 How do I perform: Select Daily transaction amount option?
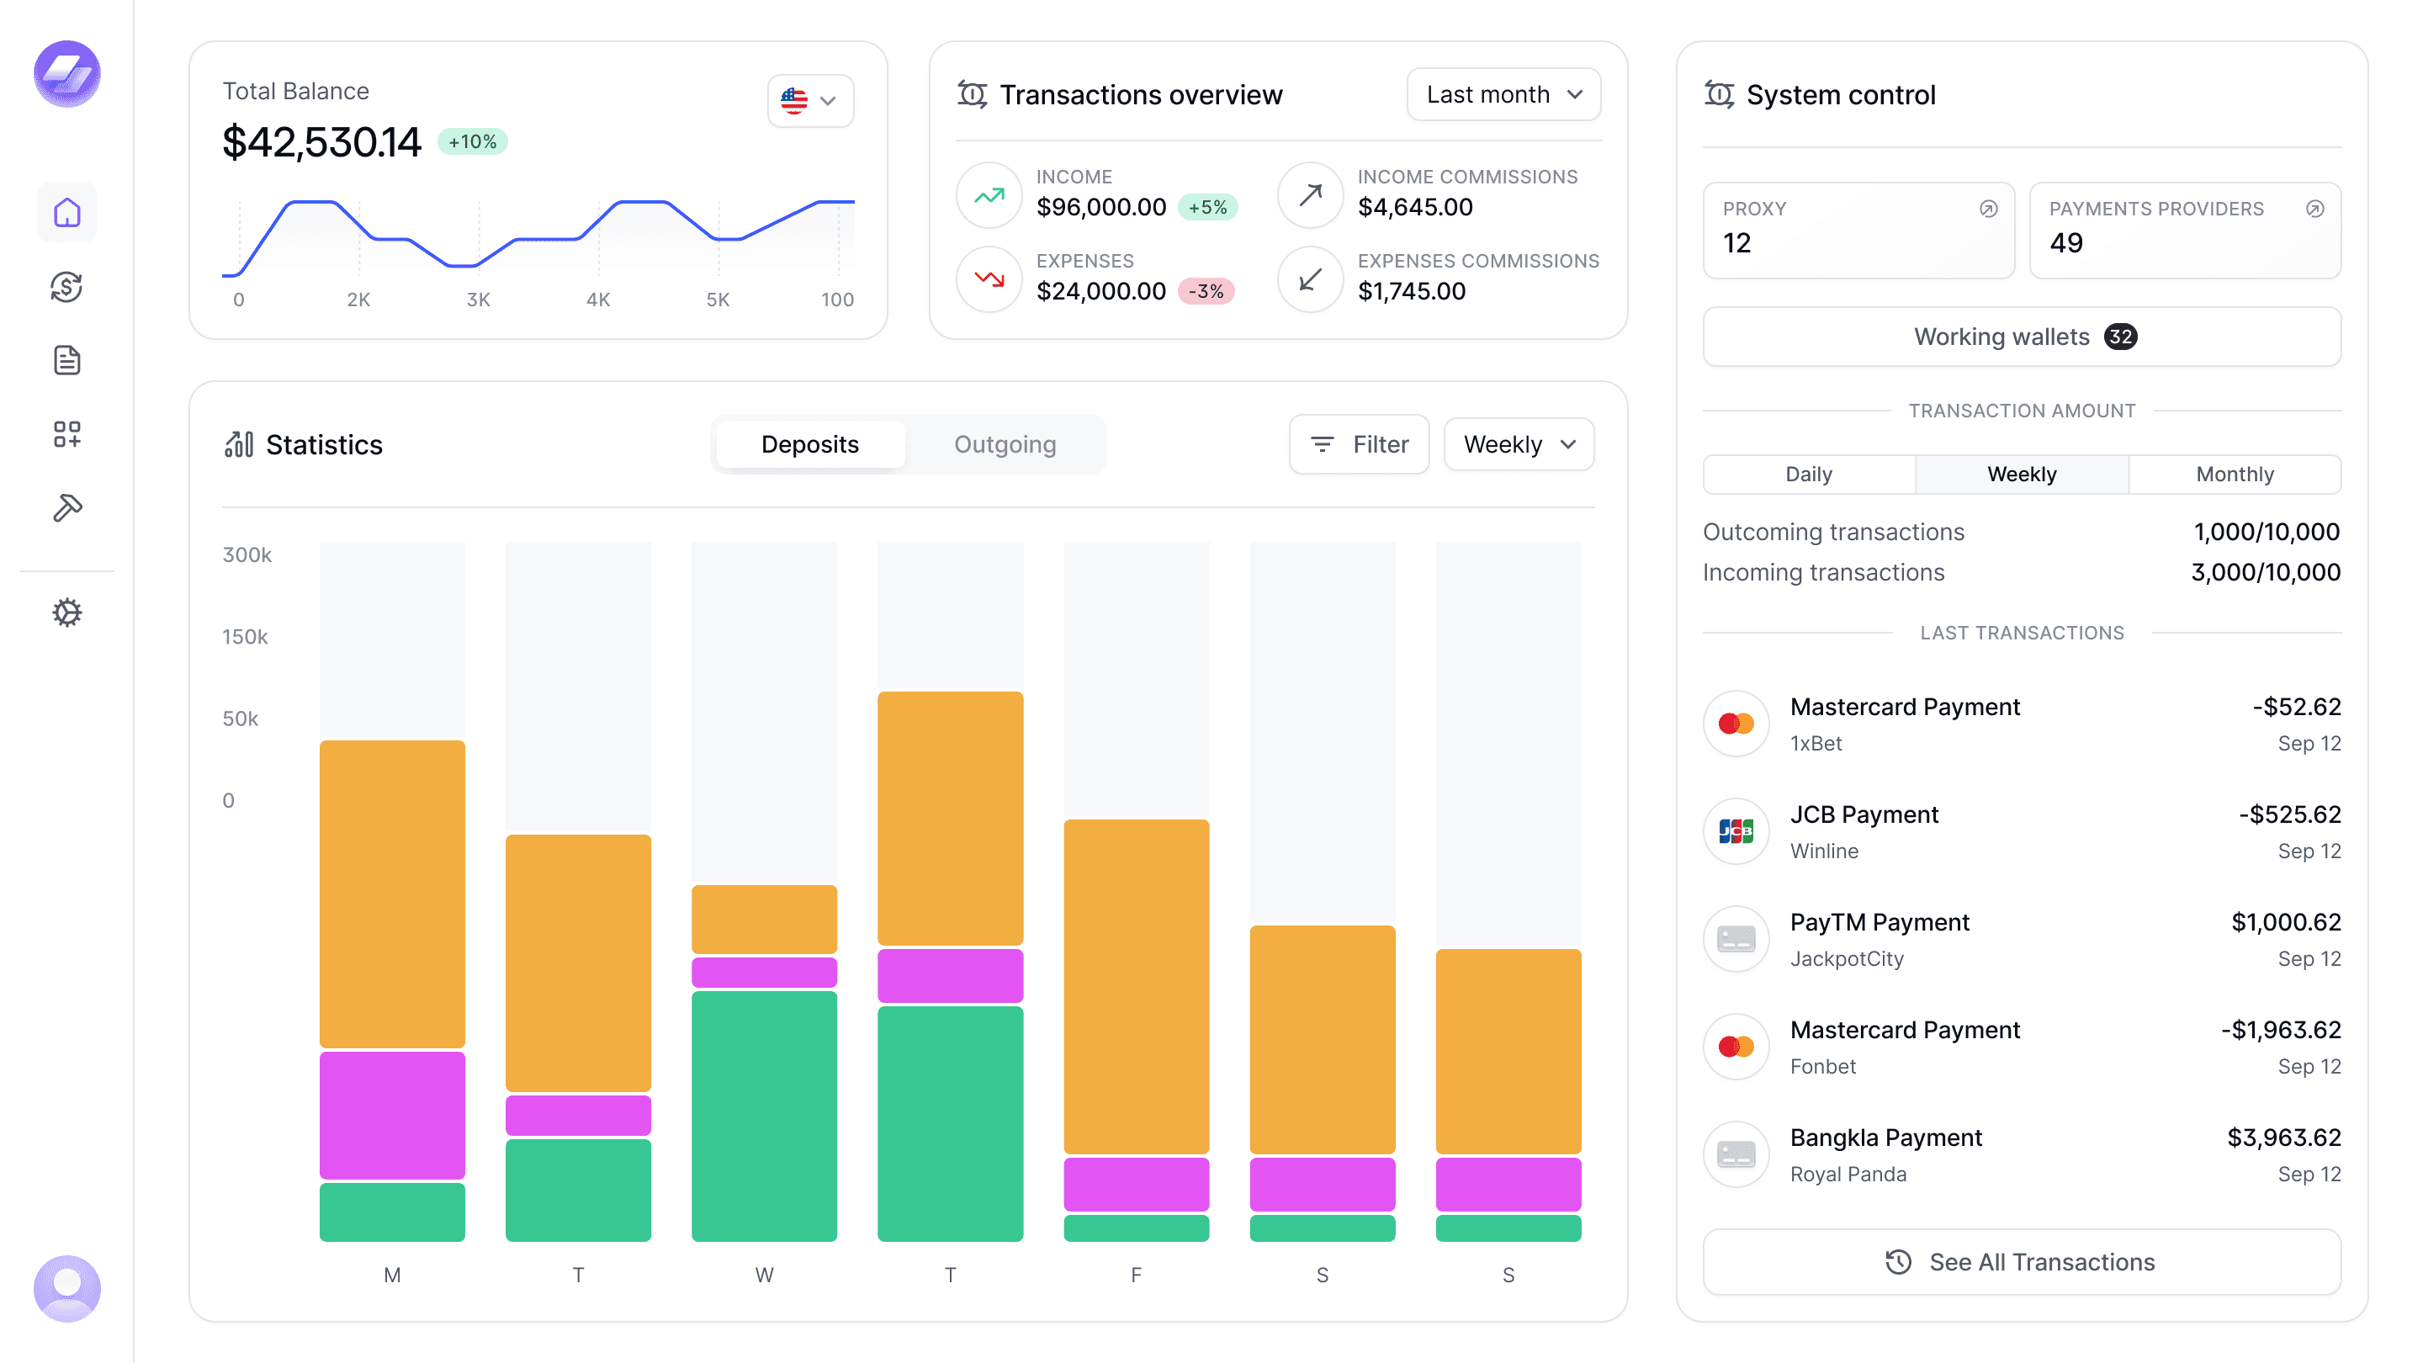[x=1808, y=474]
